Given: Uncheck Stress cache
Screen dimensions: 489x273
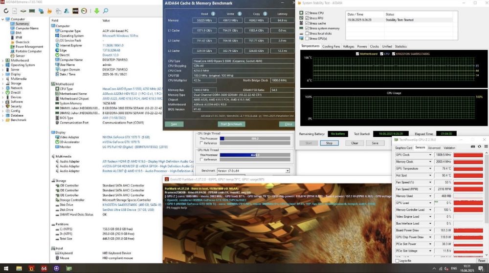Looking at the screenshot, I should point(307,23).
